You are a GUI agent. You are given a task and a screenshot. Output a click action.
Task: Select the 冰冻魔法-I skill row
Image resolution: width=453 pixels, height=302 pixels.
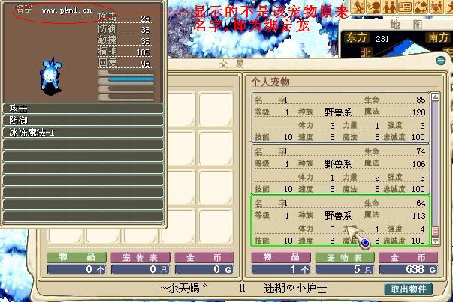(83, 132)
